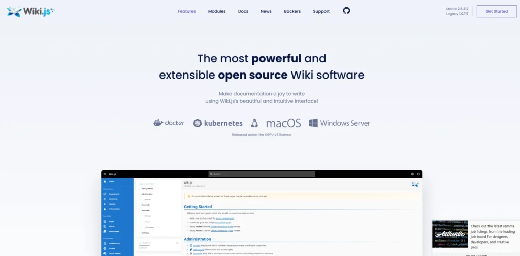Image resolution: width=520 pixels, height=256 pixels.
Task: Click the Get Started button
Action: click(497, 11)
